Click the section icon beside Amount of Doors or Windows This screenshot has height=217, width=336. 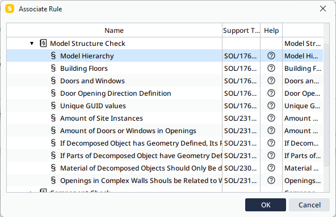53,130
